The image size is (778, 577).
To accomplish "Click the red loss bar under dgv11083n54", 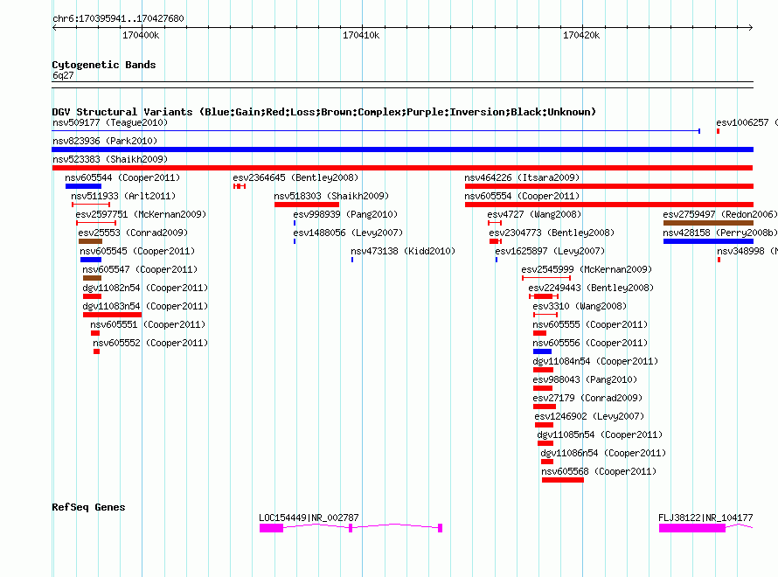I will 112,315.
